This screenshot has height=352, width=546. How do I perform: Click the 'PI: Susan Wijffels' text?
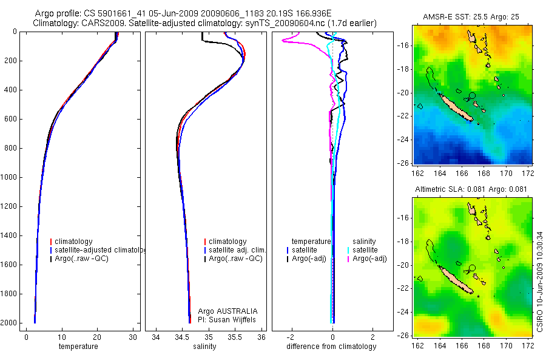(x=227, y=320)
